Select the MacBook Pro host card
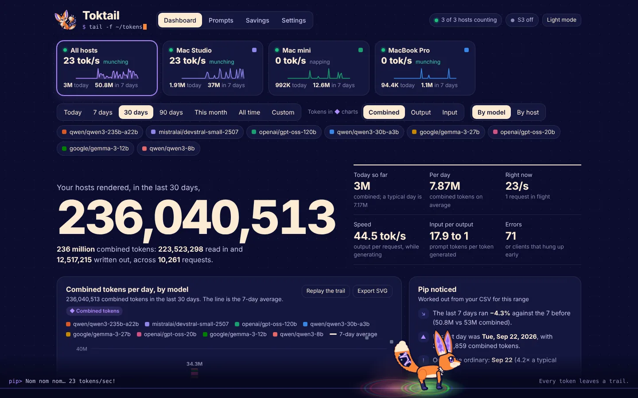The height and width of the screenshot is (398, 638). pos(425,68)
